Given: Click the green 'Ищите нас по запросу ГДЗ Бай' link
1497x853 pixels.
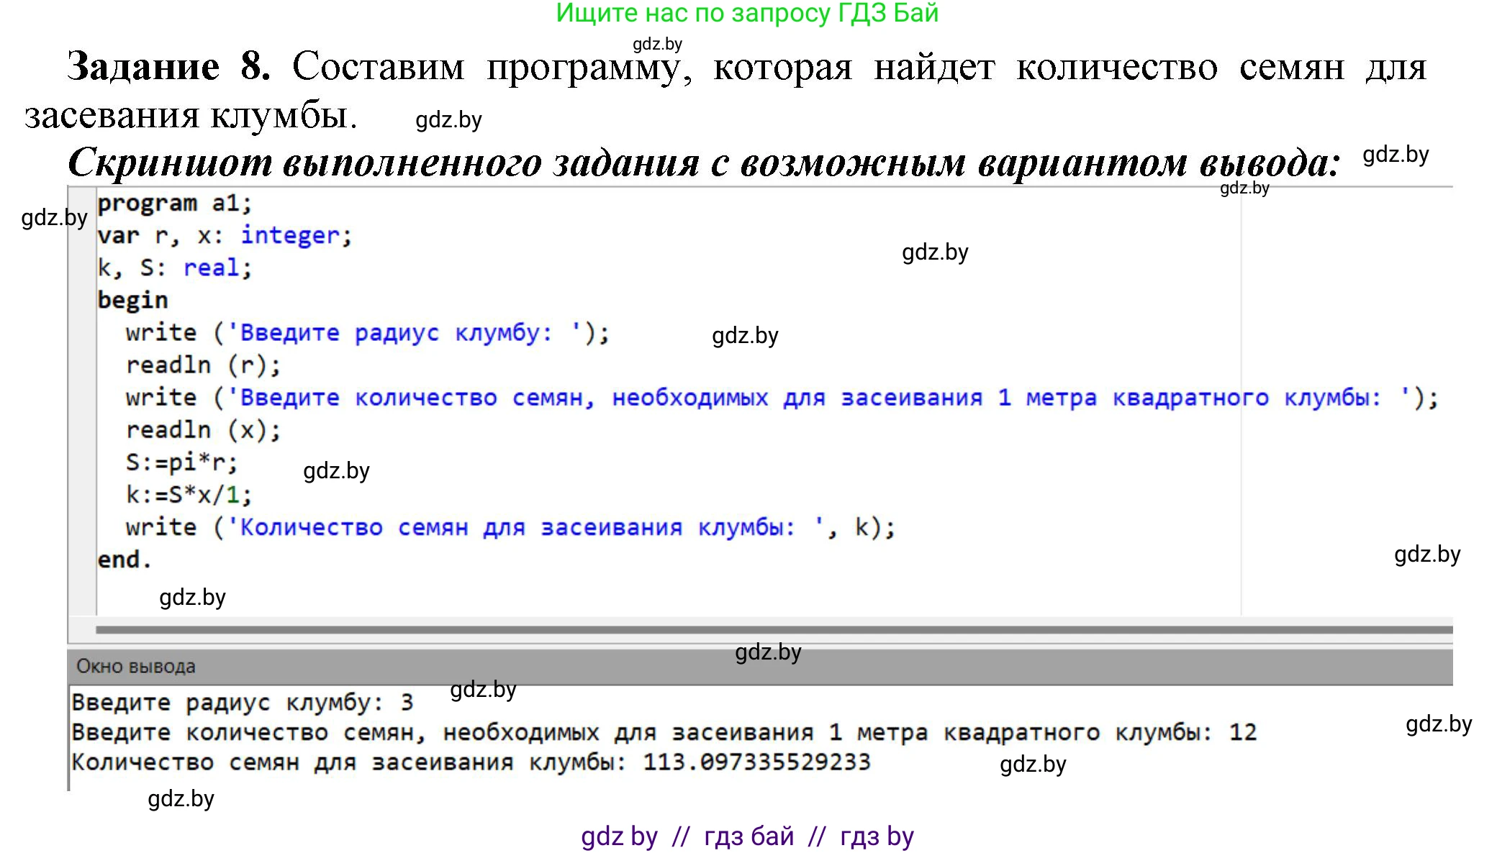Looking at the screenshot, I should click(747, 14).
